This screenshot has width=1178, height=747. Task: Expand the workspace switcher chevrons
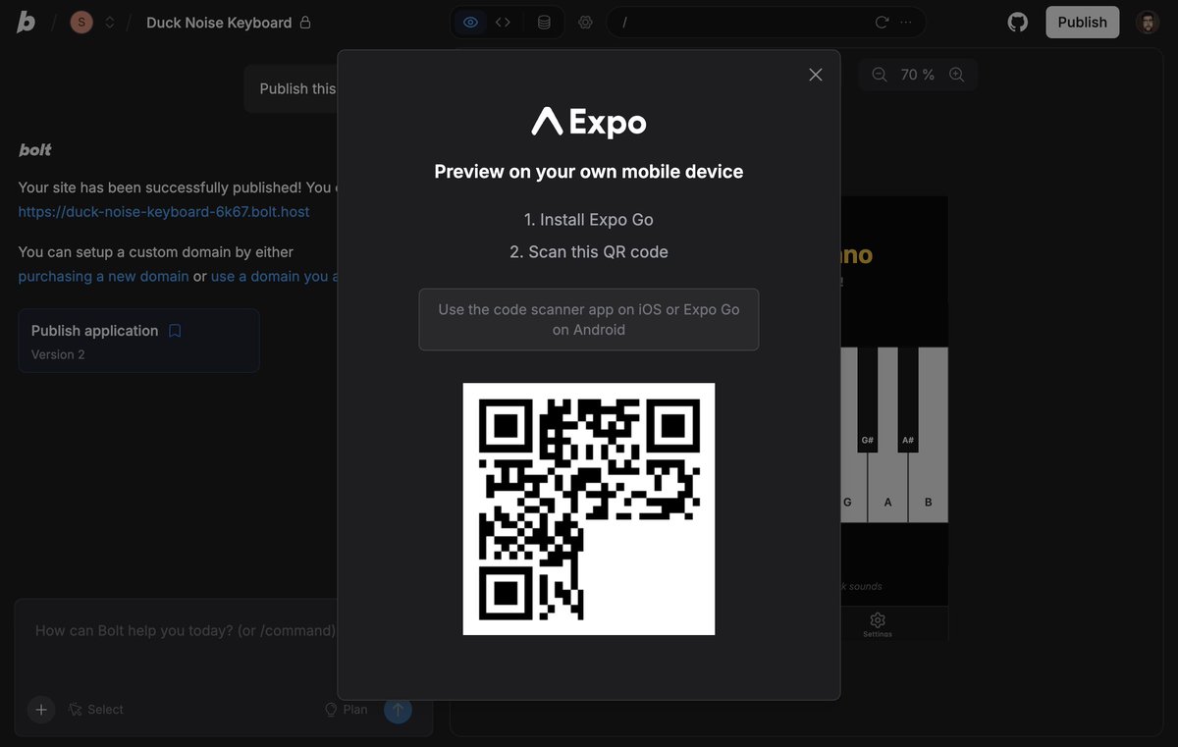(x=110, y=22)
